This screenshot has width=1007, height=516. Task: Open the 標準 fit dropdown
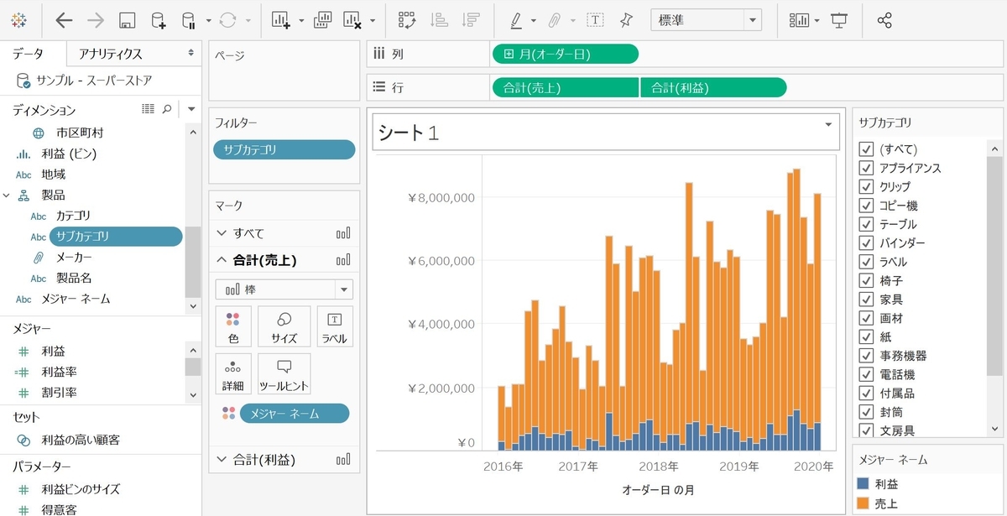(x=707, y=20)
